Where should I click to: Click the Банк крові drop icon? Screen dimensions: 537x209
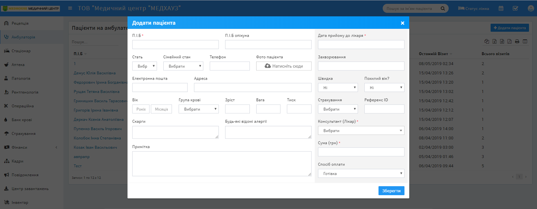[6, 120]
